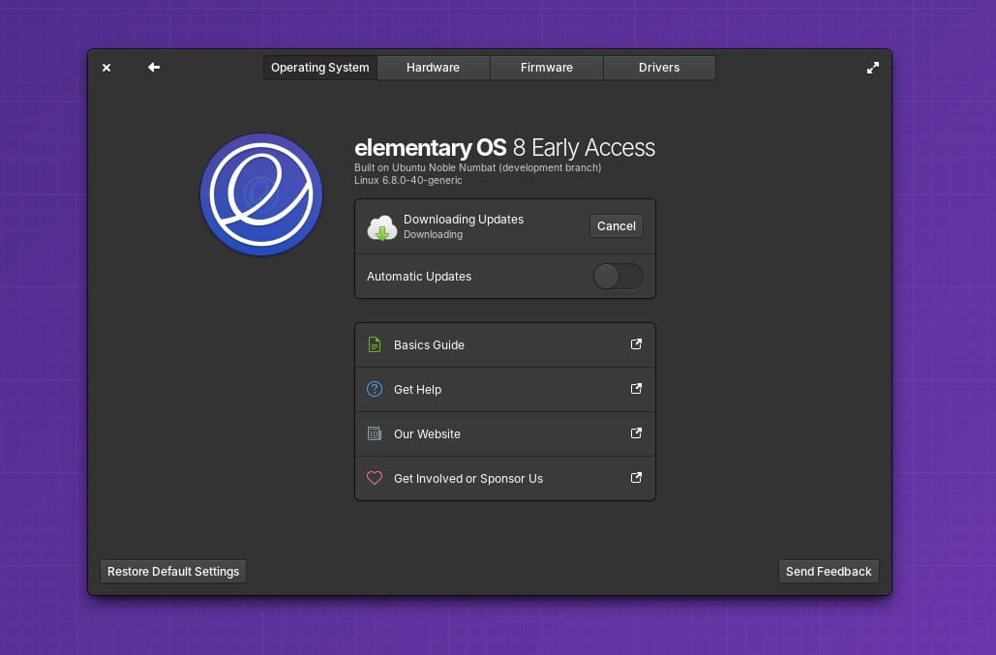Click the external link icon beside Our Website
The height and width of the screenshot is (655, 996).
coord(636,433)
